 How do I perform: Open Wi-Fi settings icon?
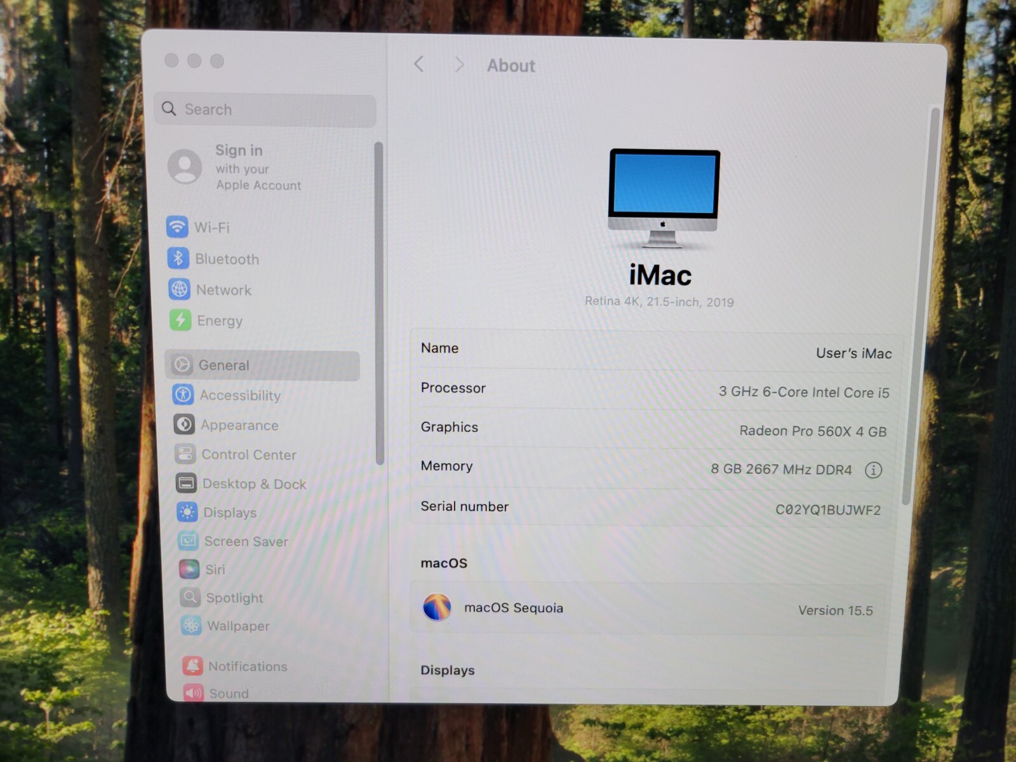click(x=177, y=227)
